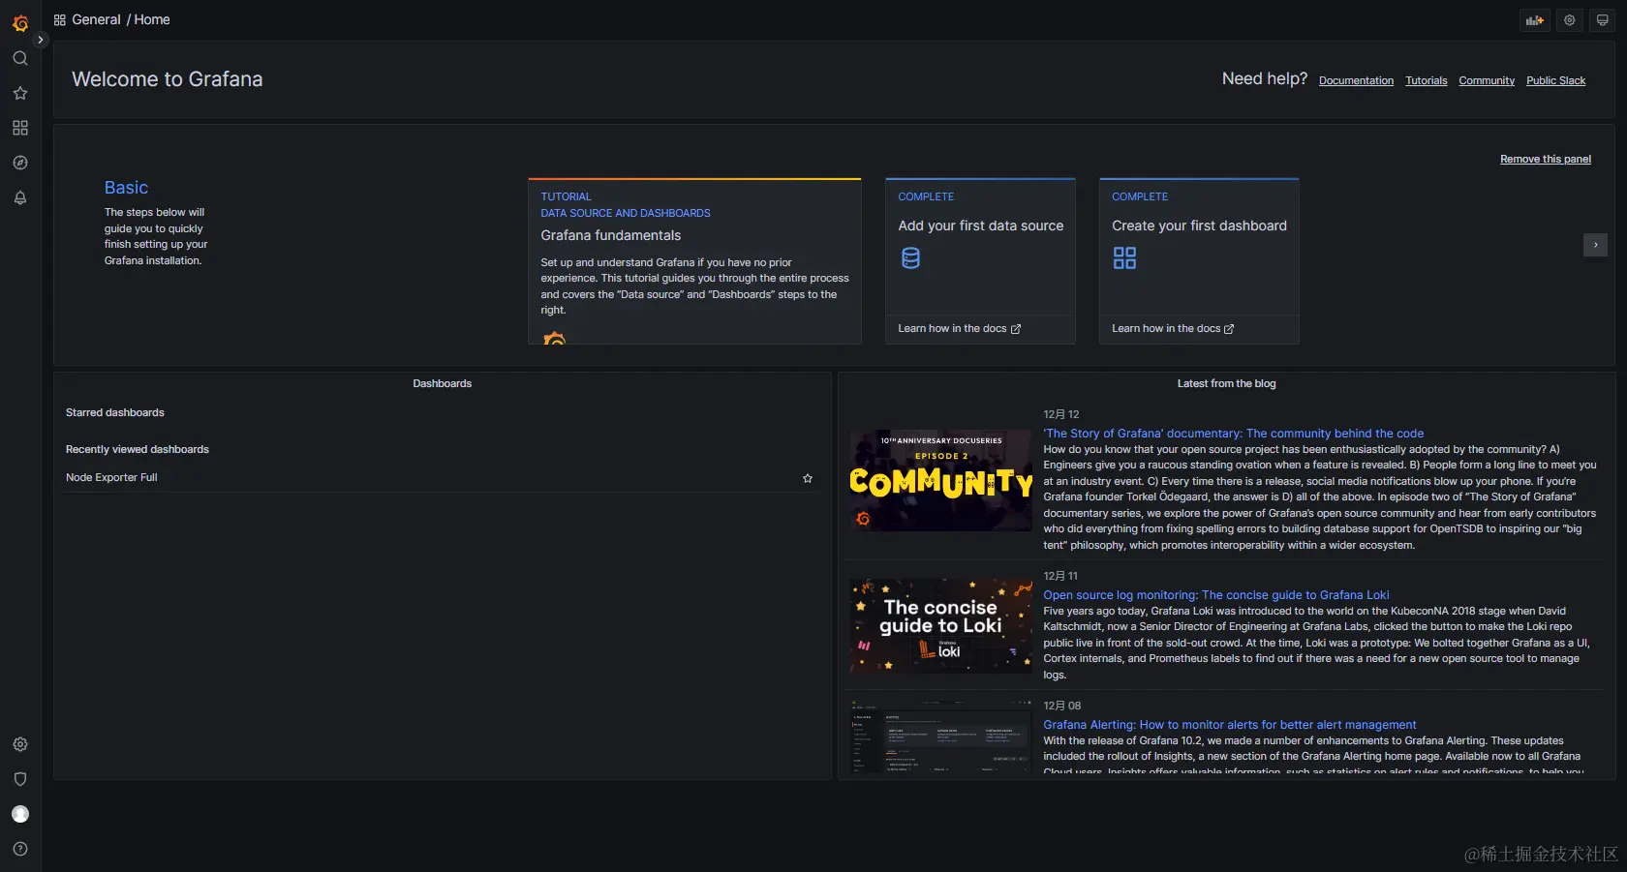The width and height of the screenshot is (1627, 872).
Task: Click the database icon in data source card
Action: (910, 258)
